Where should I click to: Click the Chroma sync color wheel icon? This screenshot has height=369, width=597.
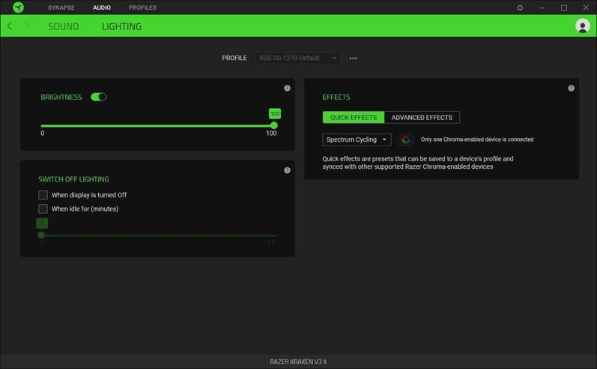point(406,139)
